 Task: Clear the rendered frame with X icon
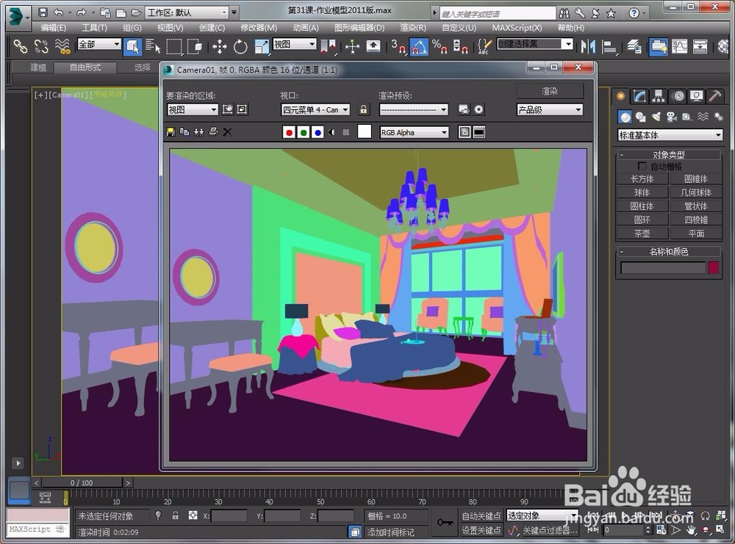[227, 132]
